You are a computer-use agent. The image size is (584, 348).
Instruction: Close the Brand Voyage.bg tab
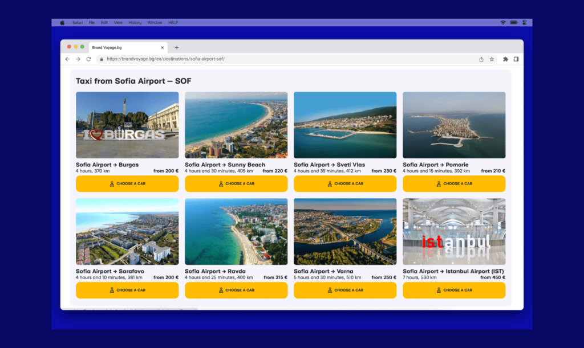pyautogui.click(x=163, y=47)
